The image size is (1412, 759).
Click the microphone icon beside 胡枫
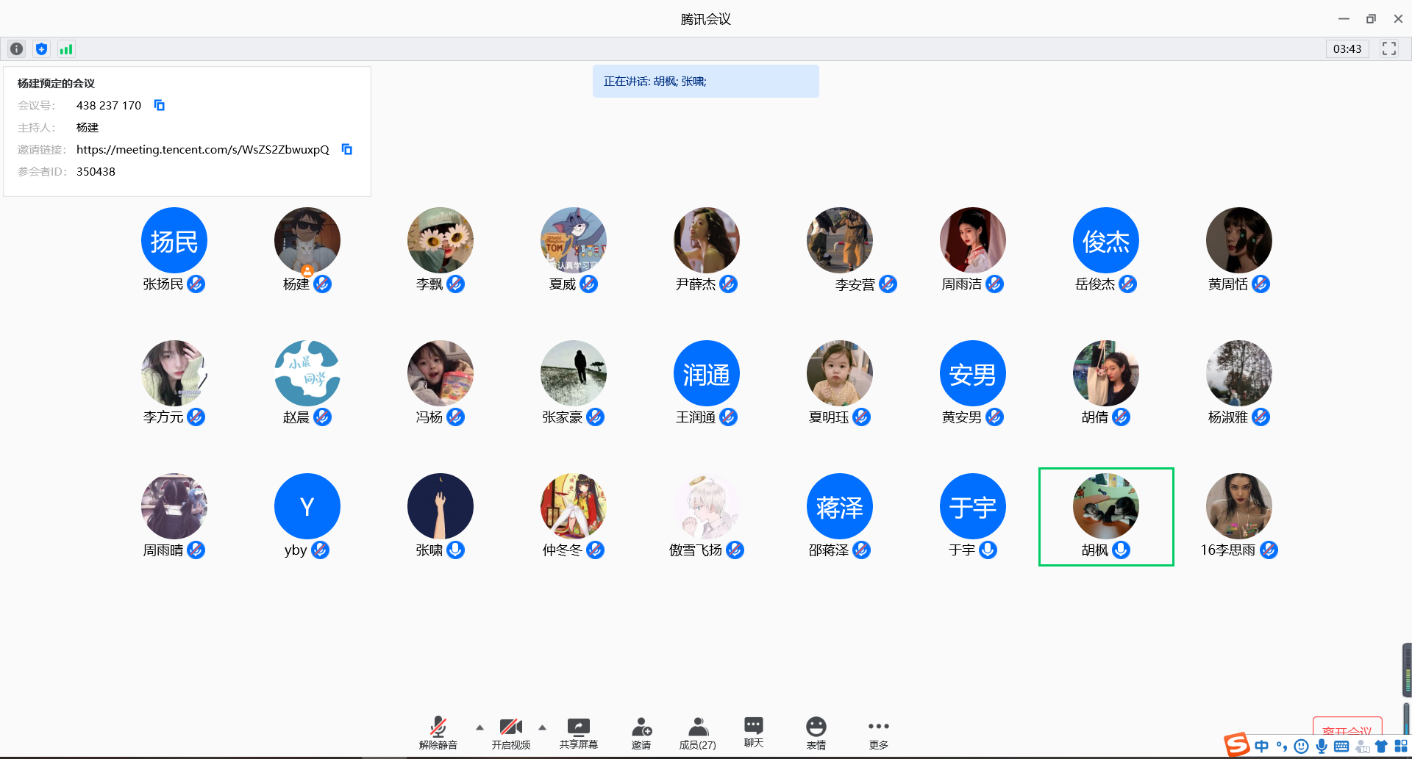(1121, 550)
